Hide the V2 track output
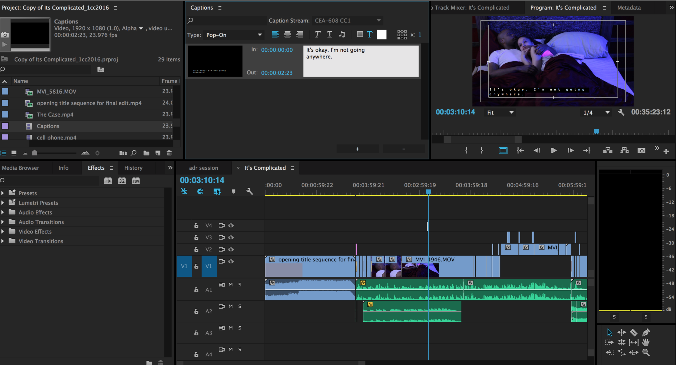This screenshot has width=676, height=365. click(231, 249)
